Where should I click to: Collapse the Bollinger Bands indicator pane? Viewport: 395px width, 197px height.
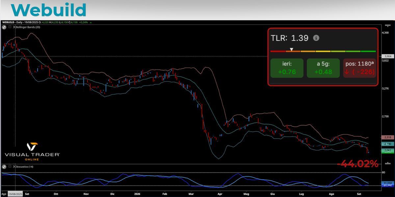coord(10,27)
